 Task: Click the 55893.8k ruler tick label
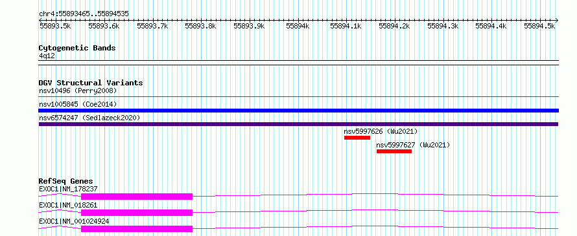pyautogui.click(x=200, y=26)
